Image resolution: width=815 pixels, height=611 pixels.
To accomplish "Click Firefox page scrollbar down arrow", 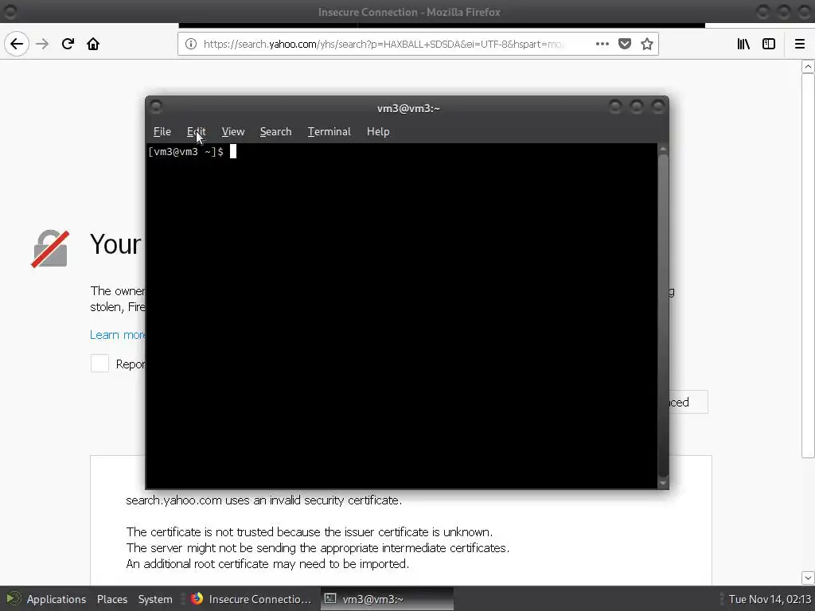I will pyautogui.click(x=808, y=578).
